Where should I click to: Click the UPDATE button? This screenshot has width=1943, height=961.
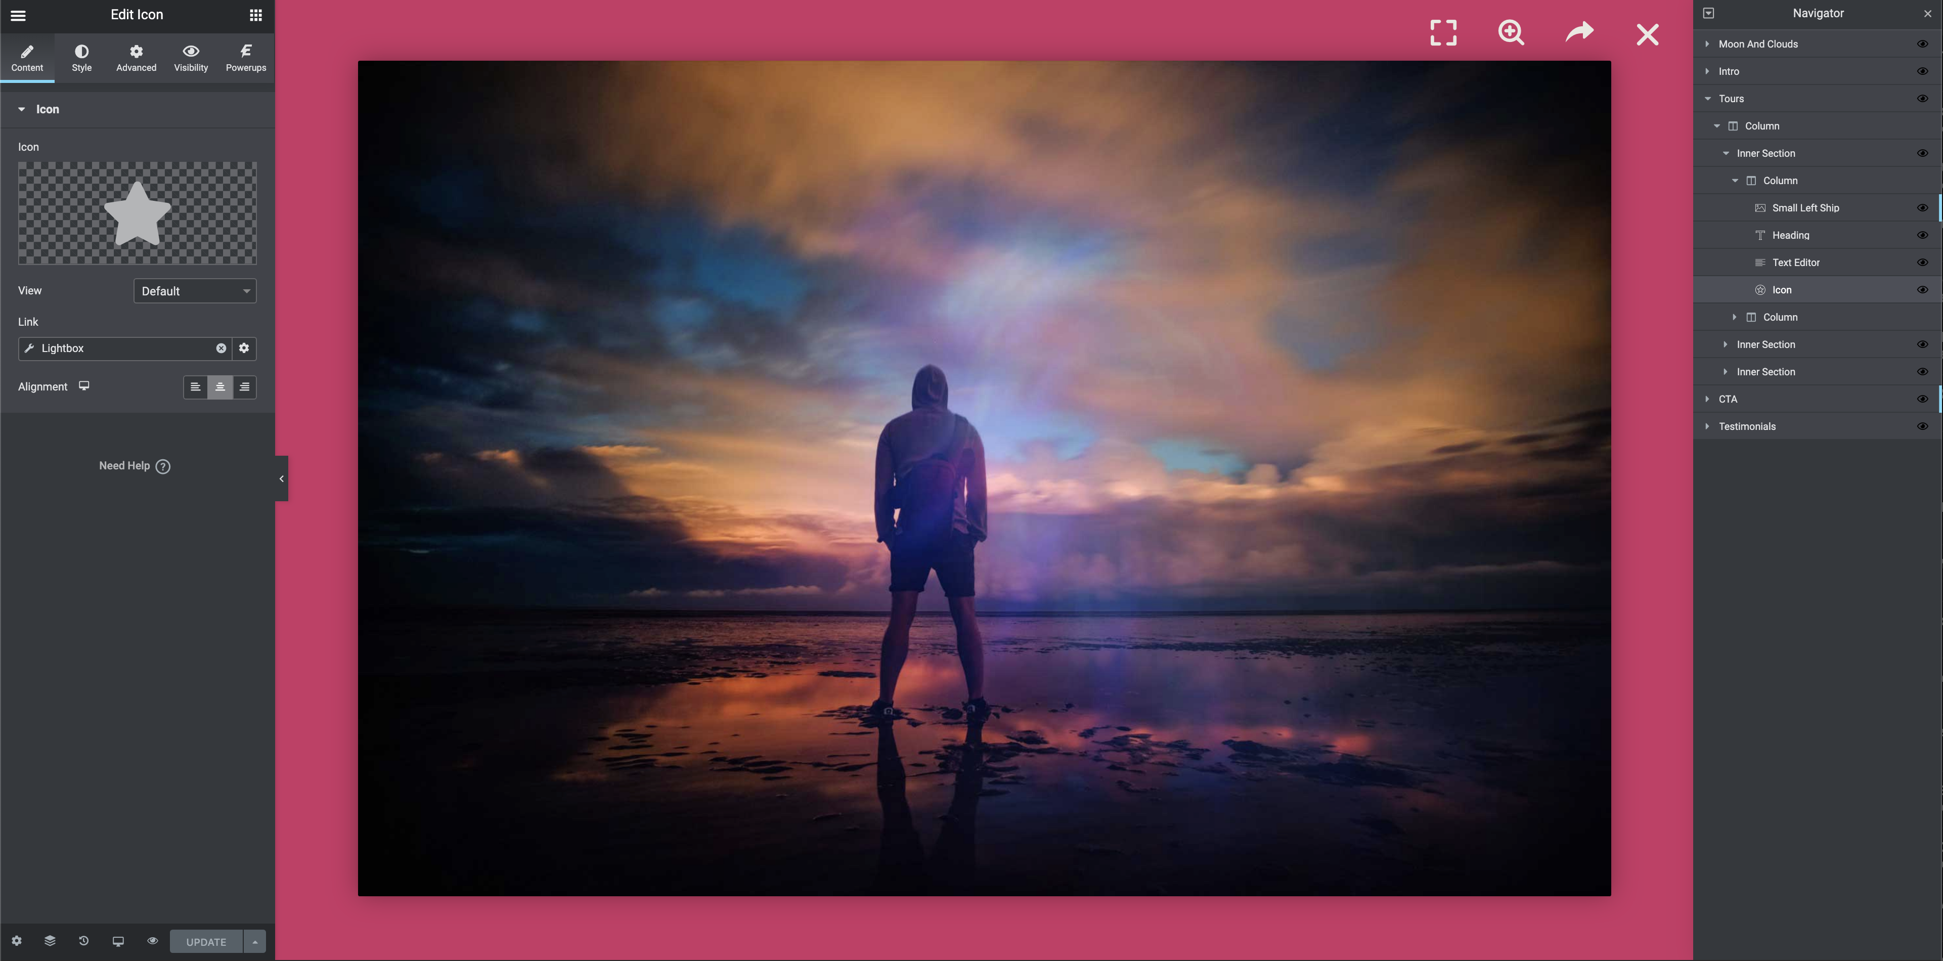tap(206, 942)
